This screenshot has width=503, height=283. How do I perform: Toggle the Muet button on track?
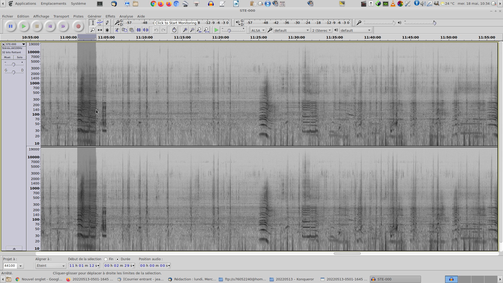7,57
